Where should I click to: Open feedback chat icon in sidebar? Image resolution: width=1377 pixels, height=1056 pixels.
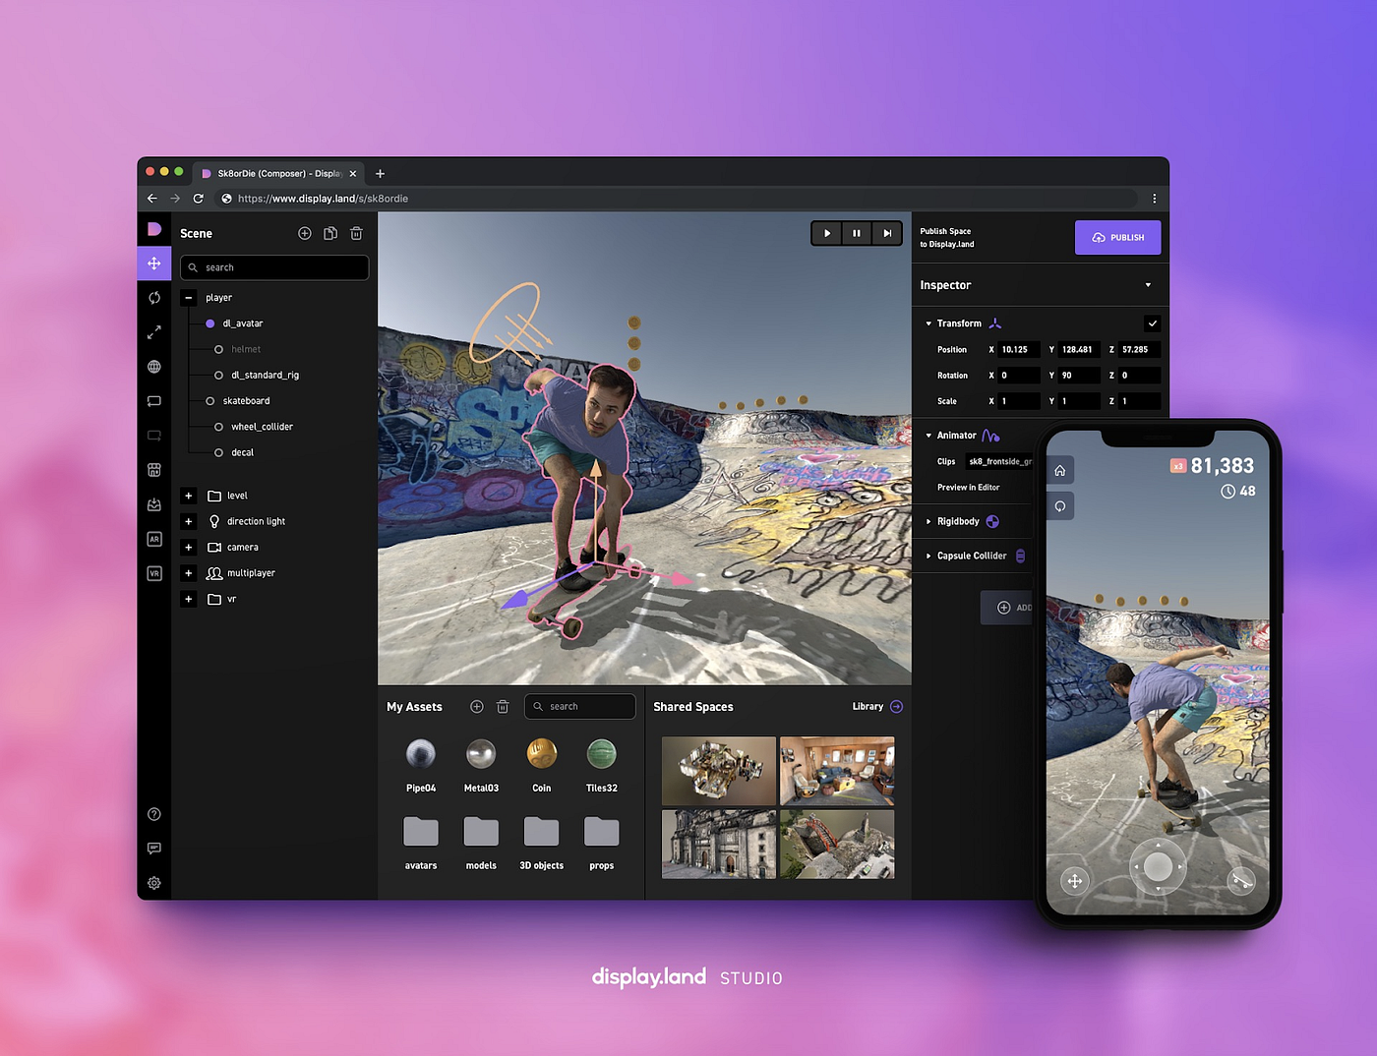(x=154, y=849)
